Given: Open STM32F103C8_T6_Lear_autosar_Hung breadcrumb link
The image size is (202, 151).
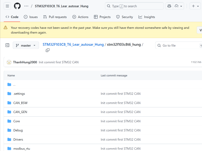Looking at the screenshot, I should (73, 44).
